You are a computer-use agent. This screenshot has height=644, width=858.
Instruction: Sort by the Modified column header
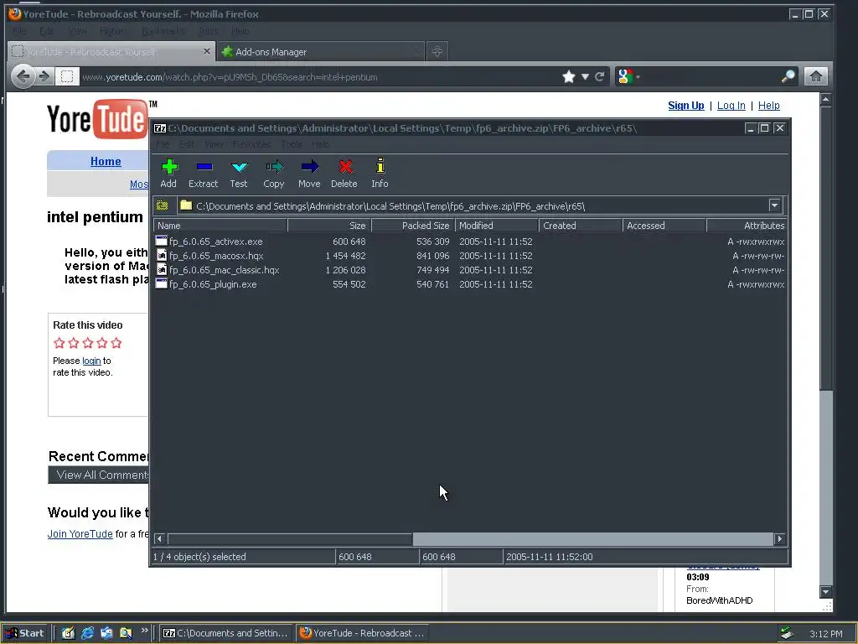pos(496,225)
